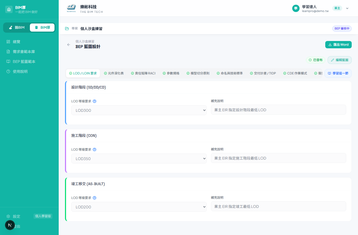This screenshot has height=235, width=358.
Task: Select the 交付計畫 / TIDP tab
Action: (x=263, y=73)
